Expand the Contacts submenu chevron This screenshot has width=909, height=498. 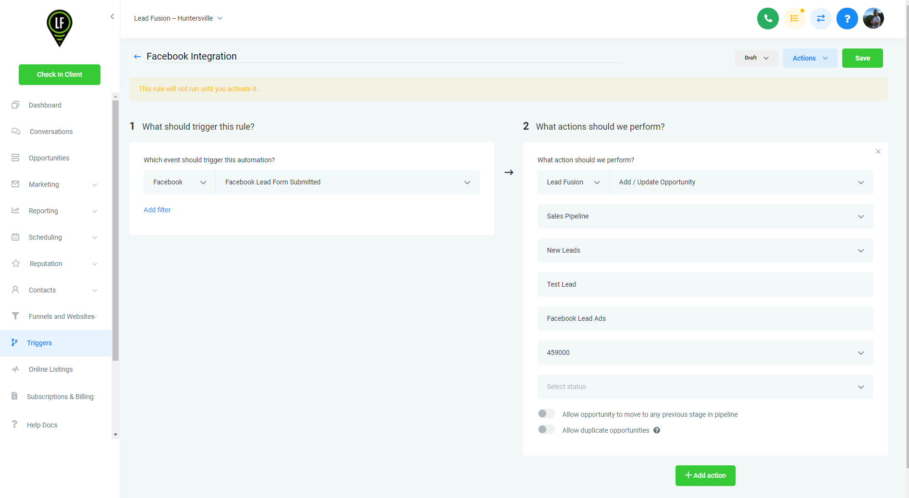coord(95,291)
